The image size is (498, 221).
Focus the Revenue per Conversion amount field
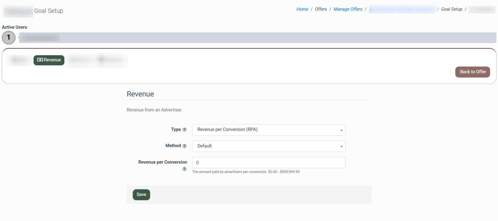point(268,163)
